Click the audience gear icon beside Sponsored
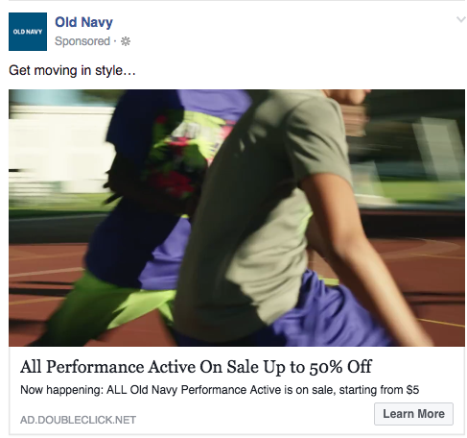Image resolution: width=467 pixels, height=438 pixels. coord(126,41)
